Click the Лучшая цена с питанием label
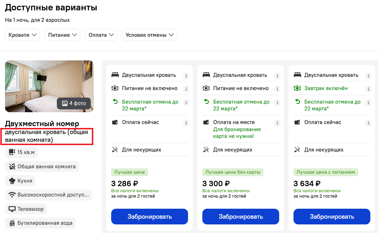 (326, 172)
